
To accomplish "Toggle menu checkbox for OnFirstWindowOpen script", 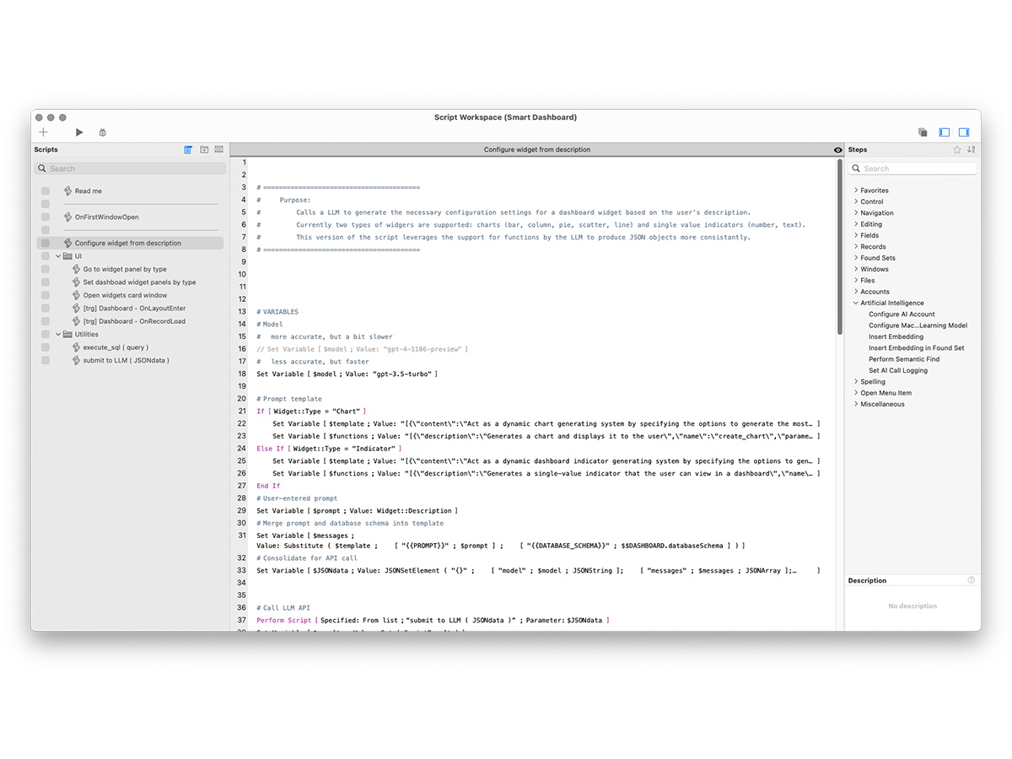I will [x=46, y=217].
